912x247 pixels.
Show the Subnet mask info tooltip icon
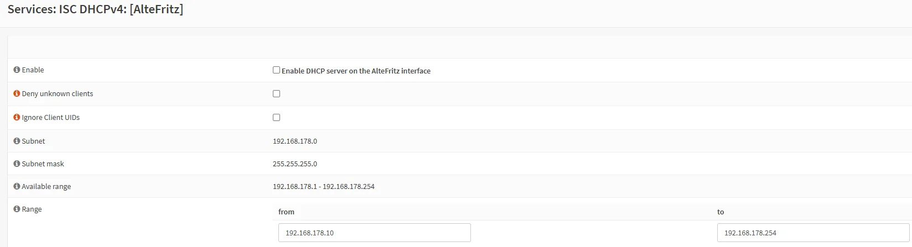click(x=17, y=164)
